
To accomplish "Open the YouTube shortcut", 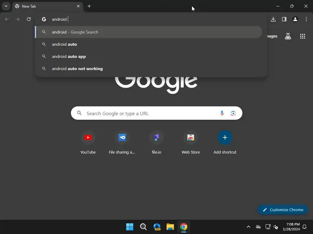I will pos(88,143).
